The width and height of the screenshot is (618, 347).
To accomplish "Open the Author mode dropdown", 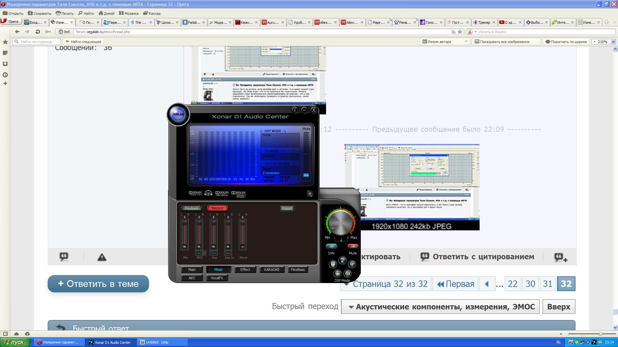I will pyautogui.click(x=445, y=42).
